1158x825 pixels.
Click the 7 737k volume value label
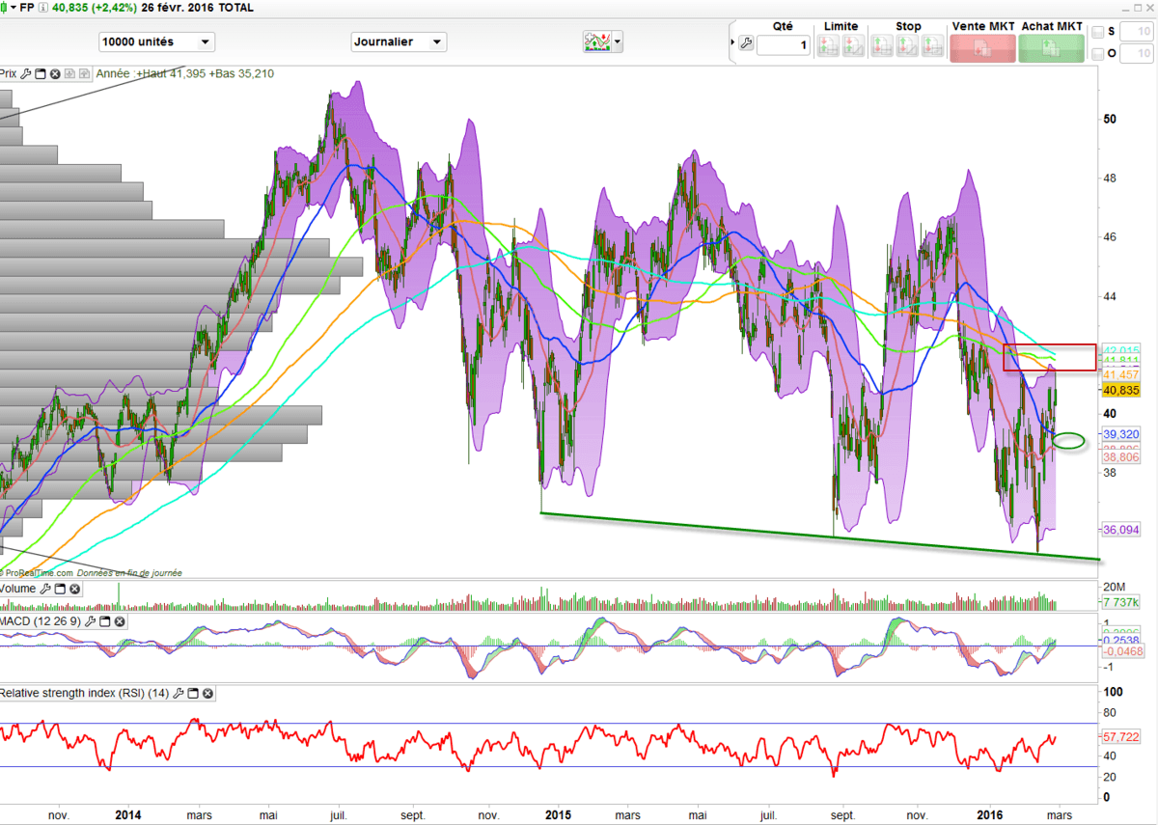pos(1121,602)
